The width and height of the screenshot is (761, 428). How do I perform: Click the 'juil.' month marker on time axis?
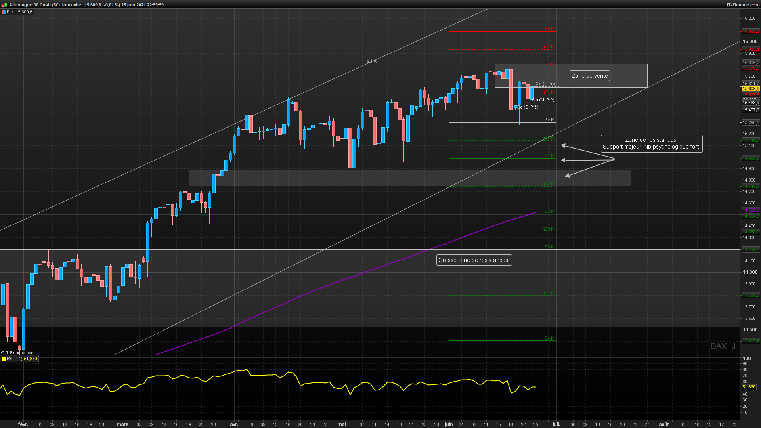point(556,424)
